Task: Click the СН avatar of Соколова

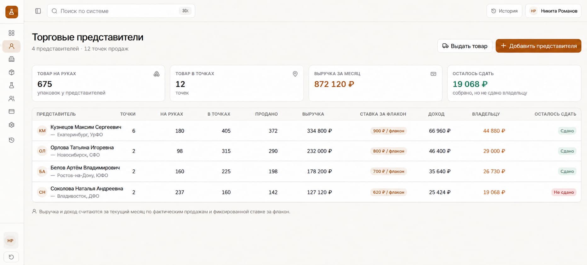Action: 42,192
